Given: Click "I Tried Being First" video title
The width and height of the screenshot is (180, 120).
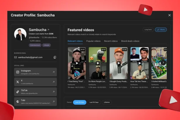Looking at the screenshot, I should (76, 81).
